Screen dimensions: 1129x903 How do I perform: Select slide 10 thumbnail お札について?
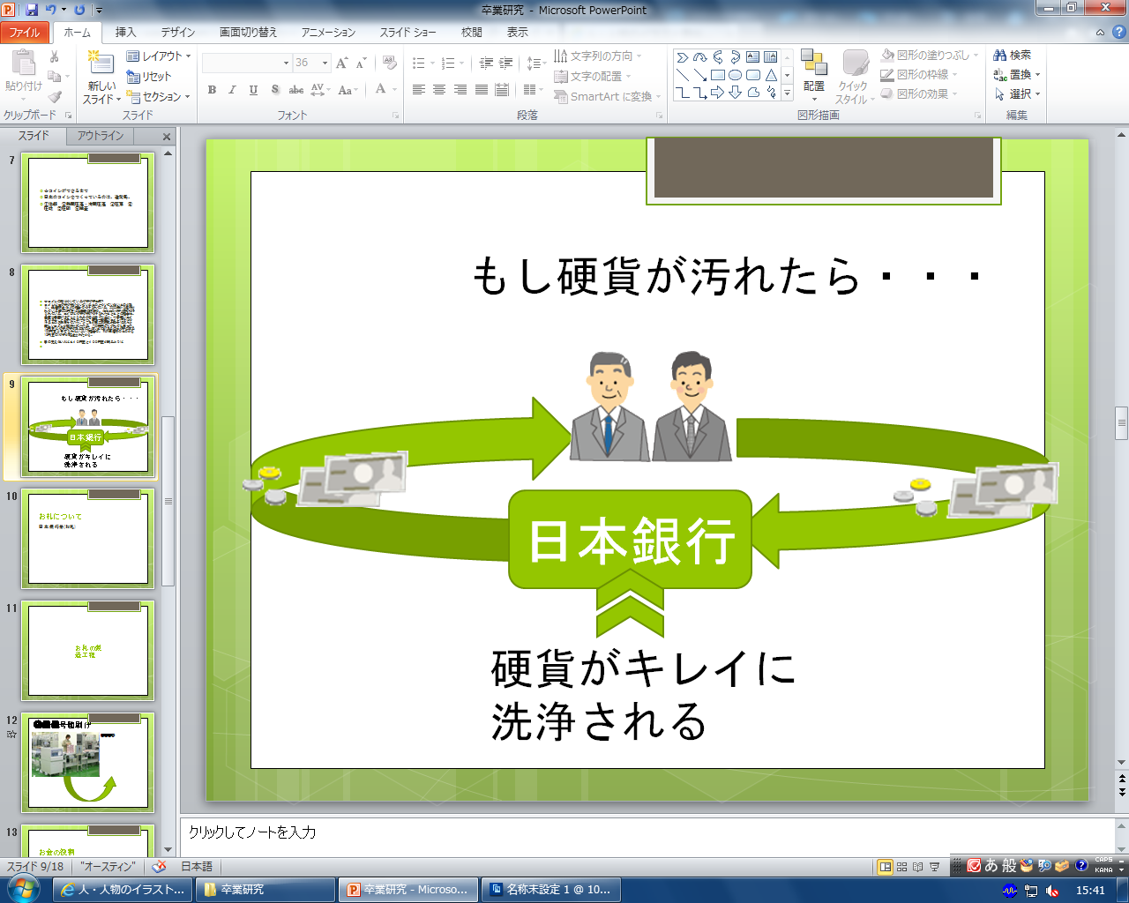click(x=87, y=538)
